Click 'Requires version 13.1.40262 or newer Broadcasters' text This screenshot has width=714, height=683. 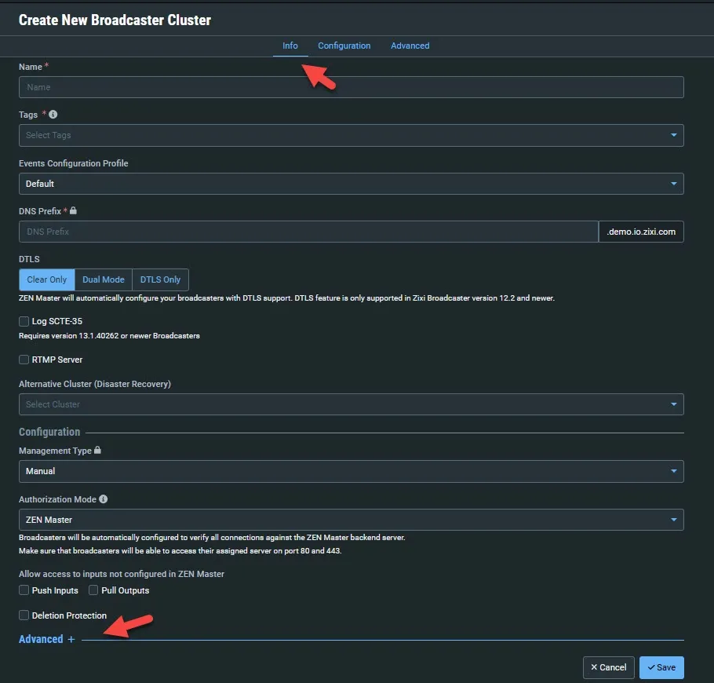pos(109,336)
